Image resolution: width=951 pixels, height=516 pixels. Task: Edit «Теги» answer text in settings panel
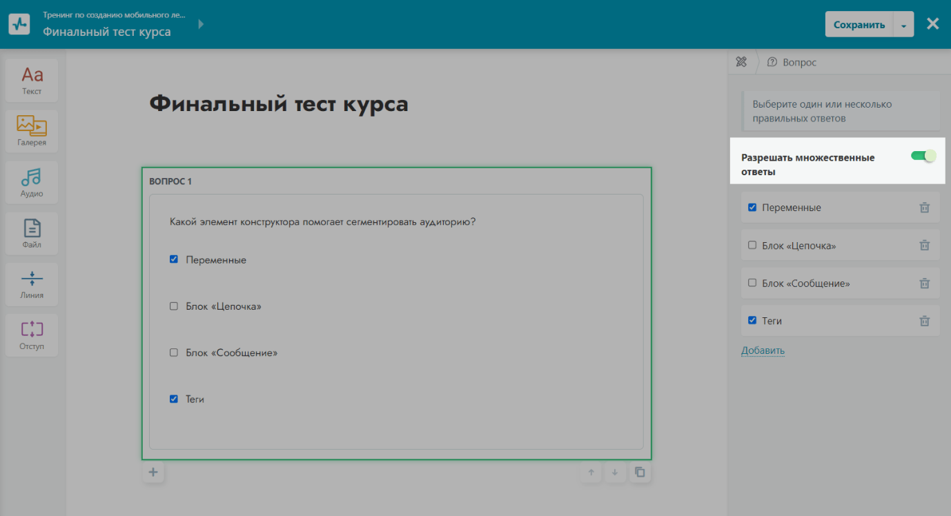click(x=772, y=321)
